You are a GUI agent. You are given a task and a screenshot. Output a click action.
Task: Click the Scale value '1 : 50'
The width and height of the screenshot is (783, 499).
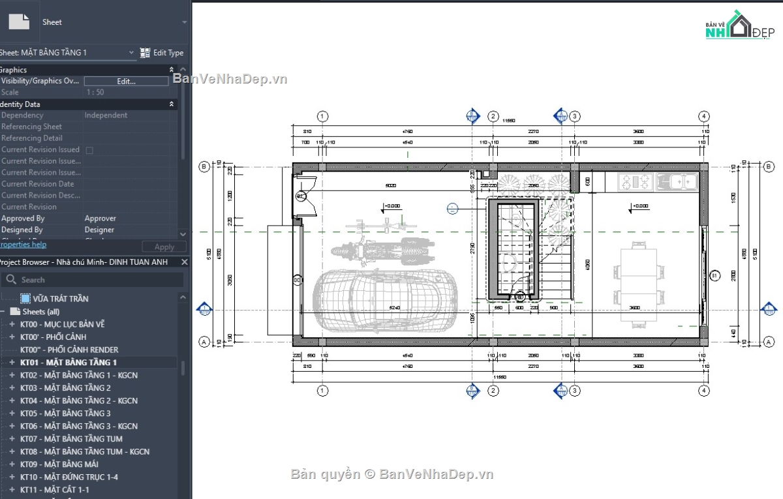95,93
